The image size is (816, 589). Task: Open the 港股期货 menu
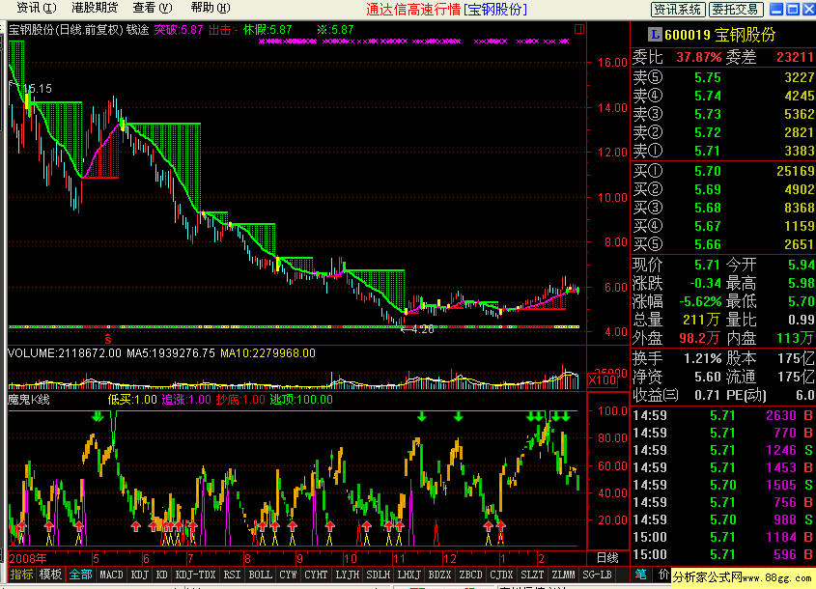pos(95,8)
